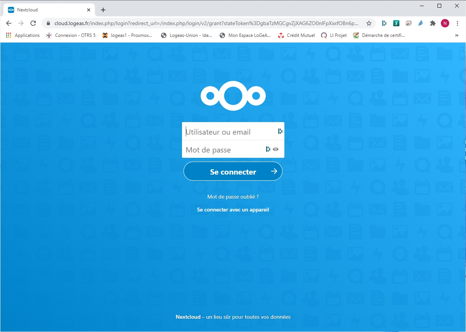This screenshot has width=466, height=332.
Task: Open the Extensions puzzle icon
Action: (432, 23)
